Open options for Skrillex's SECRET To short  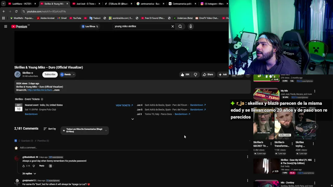[271, 144]
